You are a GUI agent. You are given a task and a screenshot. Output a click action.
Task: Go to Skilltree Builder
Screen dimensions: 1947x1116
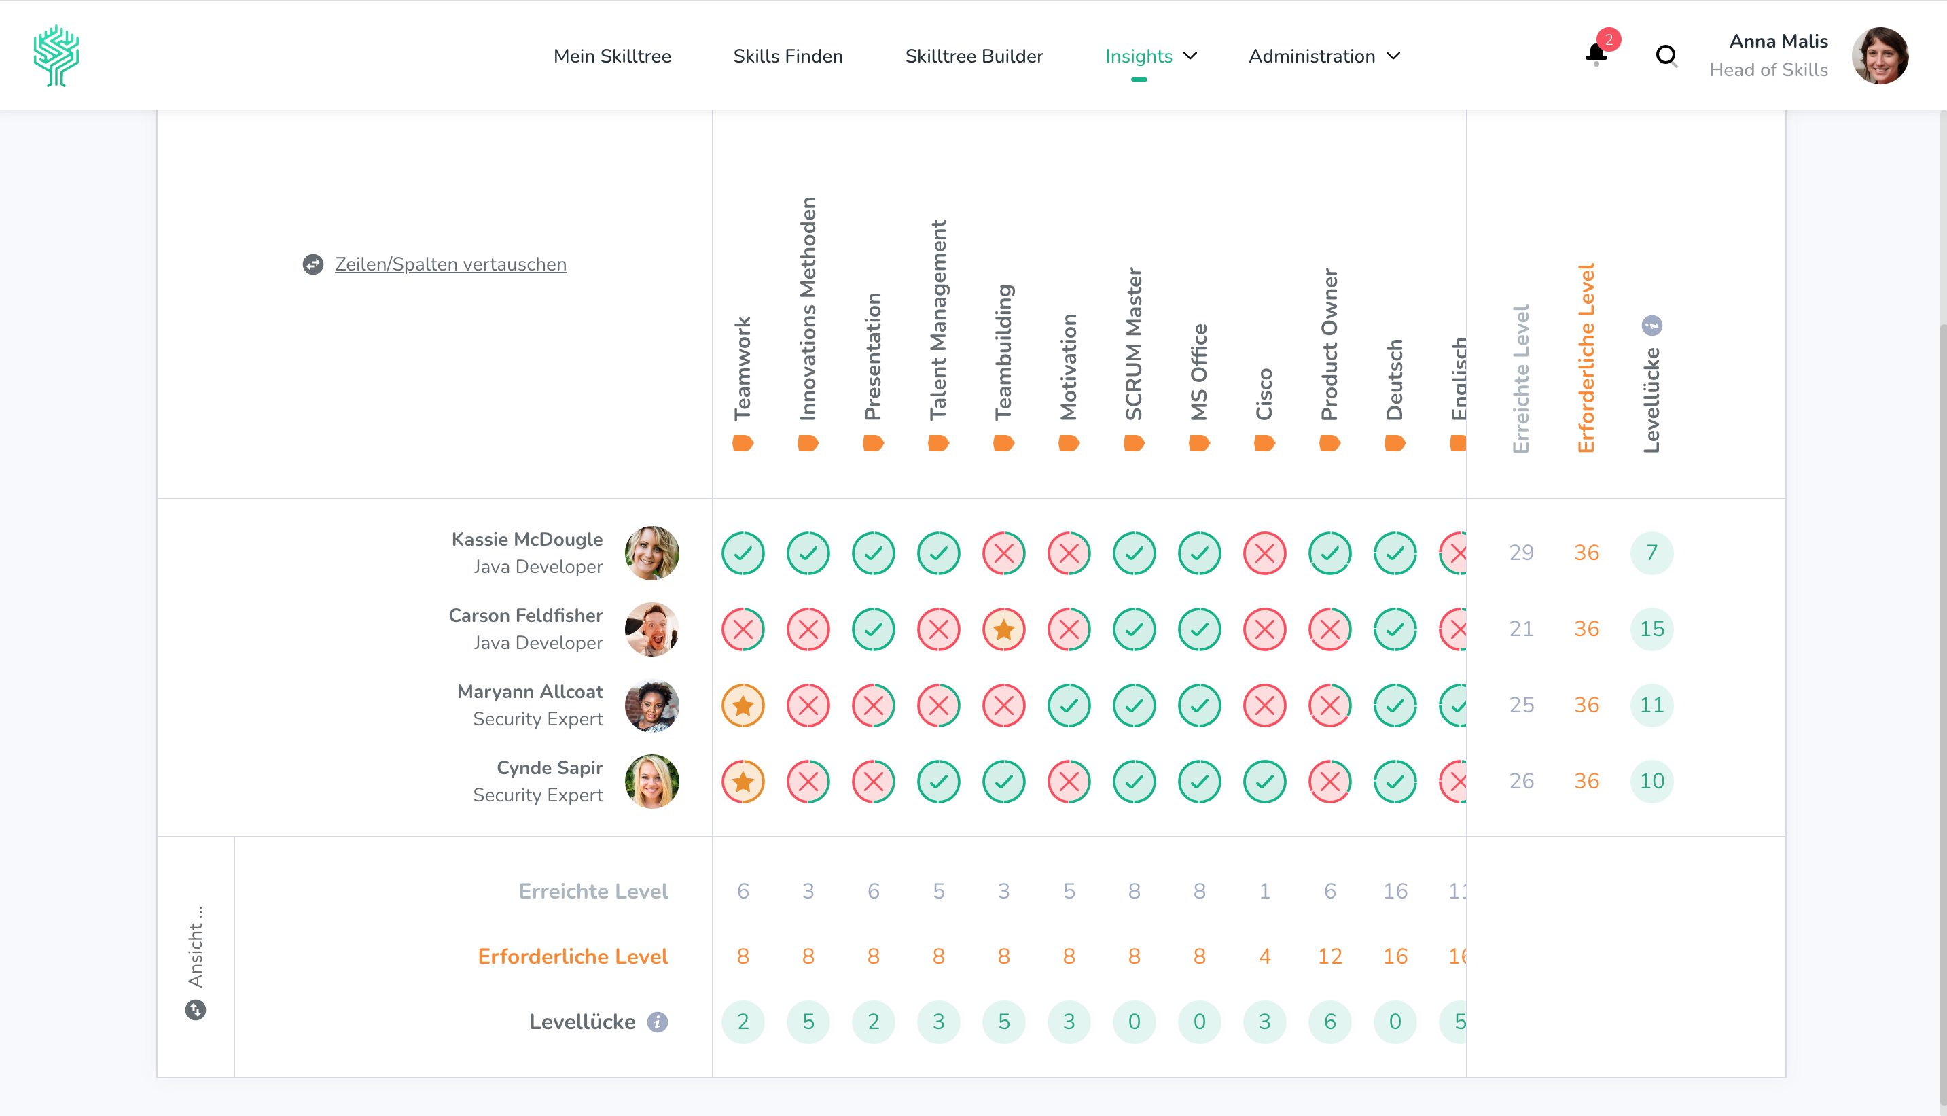[973, 56]
